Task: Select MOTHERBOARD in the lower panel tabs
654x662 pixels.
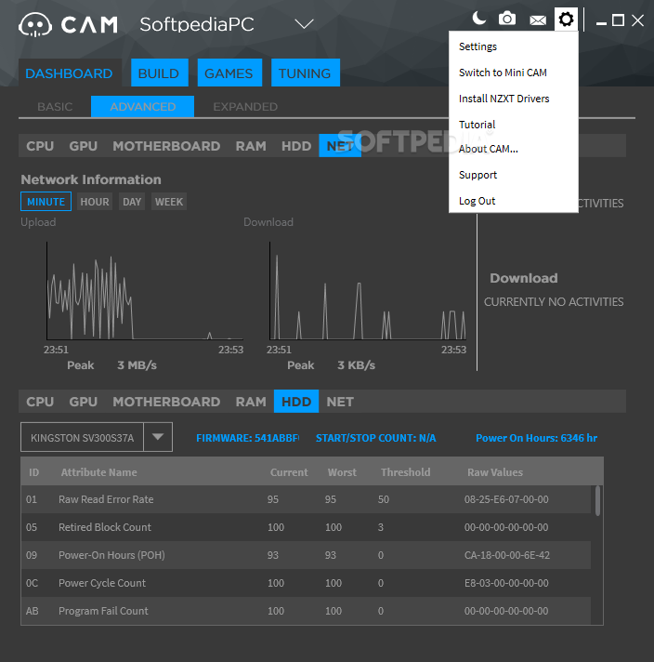Action: pyautogui.click(x=166, y=402)
